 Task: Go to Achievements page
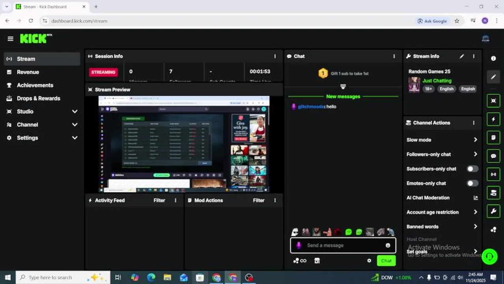[43, 85]
